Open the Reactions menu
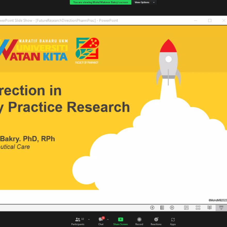Image resolution: width=227 pixels, height=227 pixels. 156,221
